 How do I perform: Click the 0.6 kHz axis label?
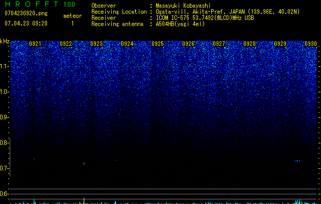(4, 194)
